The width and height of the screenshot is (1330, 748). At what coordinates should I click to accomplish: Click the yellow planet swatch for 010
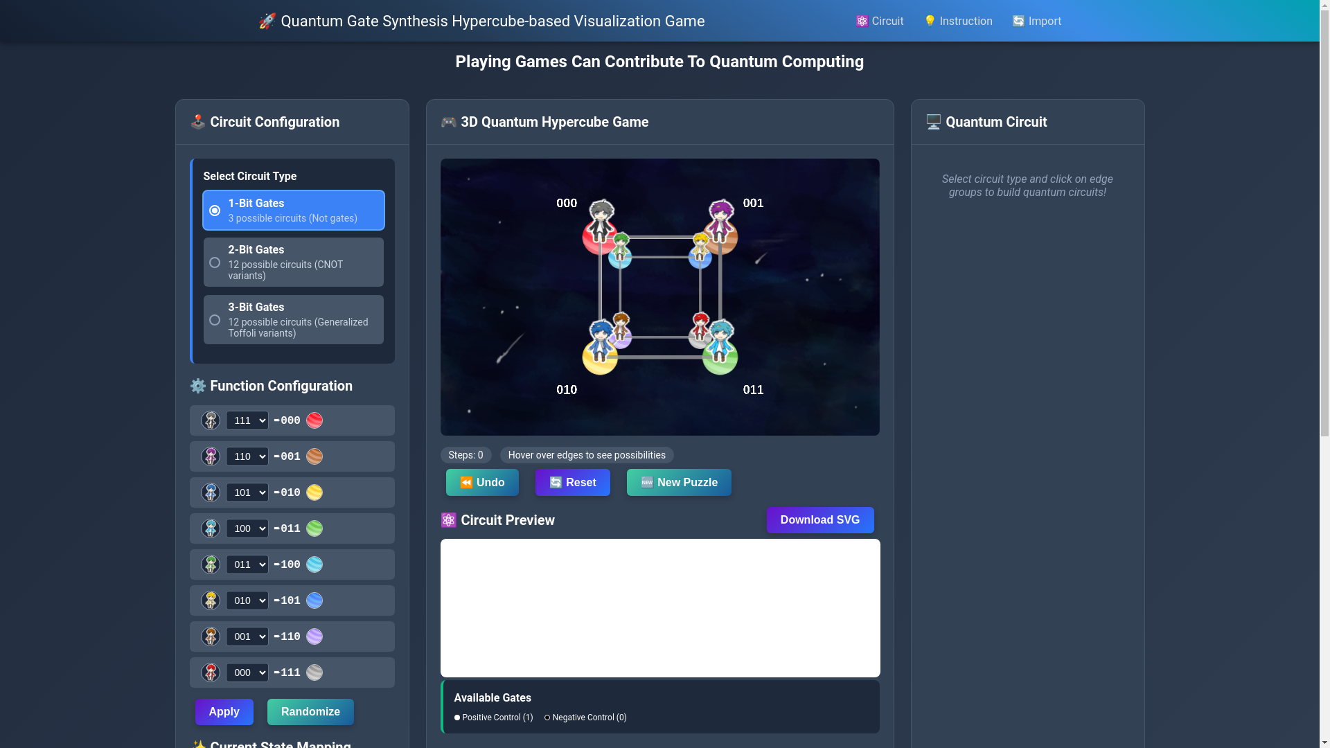tap(314, 492)
